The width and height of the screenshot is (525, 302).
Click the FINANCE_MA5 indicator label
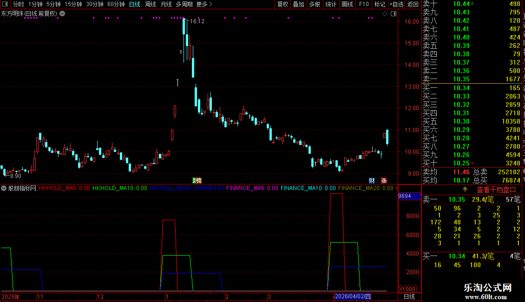click(252, 188)
